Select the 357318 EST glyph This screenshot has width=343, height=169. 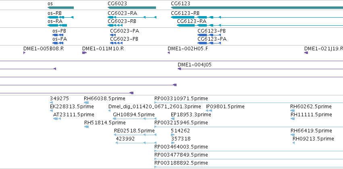(173, 143)
